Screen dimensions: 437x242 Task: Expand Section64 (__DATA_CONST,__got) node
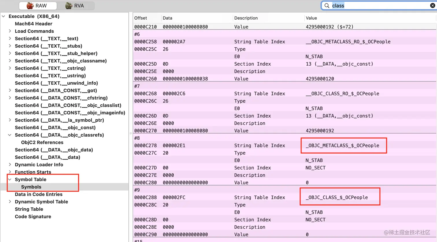tap(10, 90)
